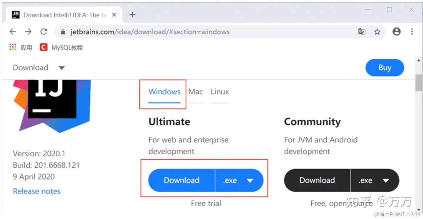Screen dimensions: 423x219
Task: Open Chrome three-dot menu
Action: 412,32
